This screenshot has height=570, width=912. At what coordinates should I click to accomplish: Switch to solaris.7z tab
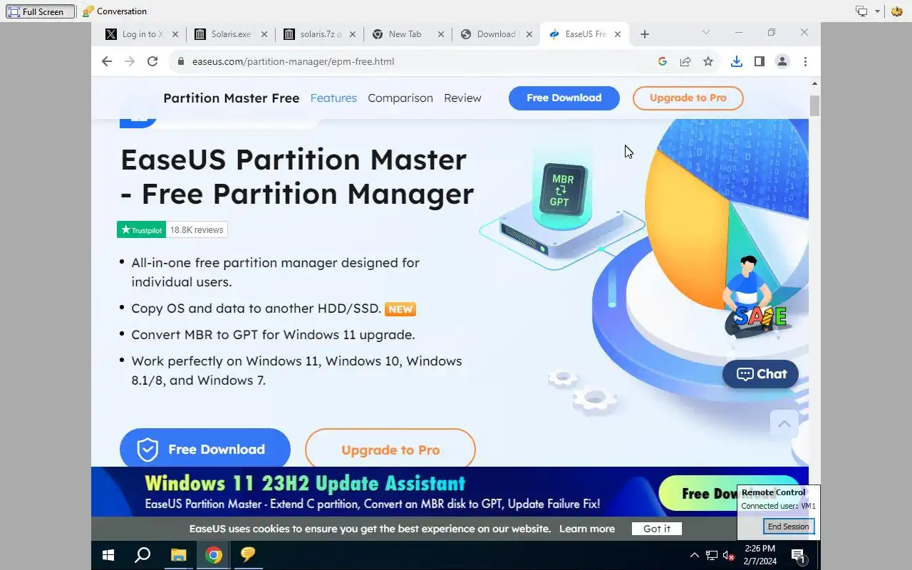tap(320, 34)
